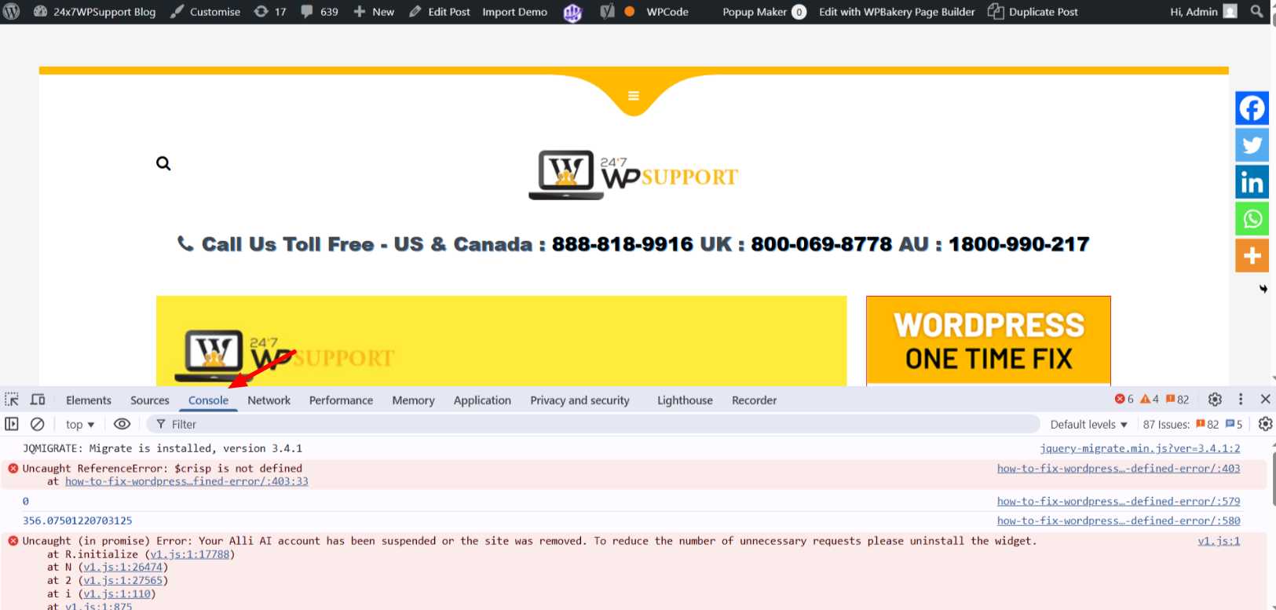This screenshot has width=1276, height=610.
Task: Toggle the console sidebar
Action: click(12, 424)
